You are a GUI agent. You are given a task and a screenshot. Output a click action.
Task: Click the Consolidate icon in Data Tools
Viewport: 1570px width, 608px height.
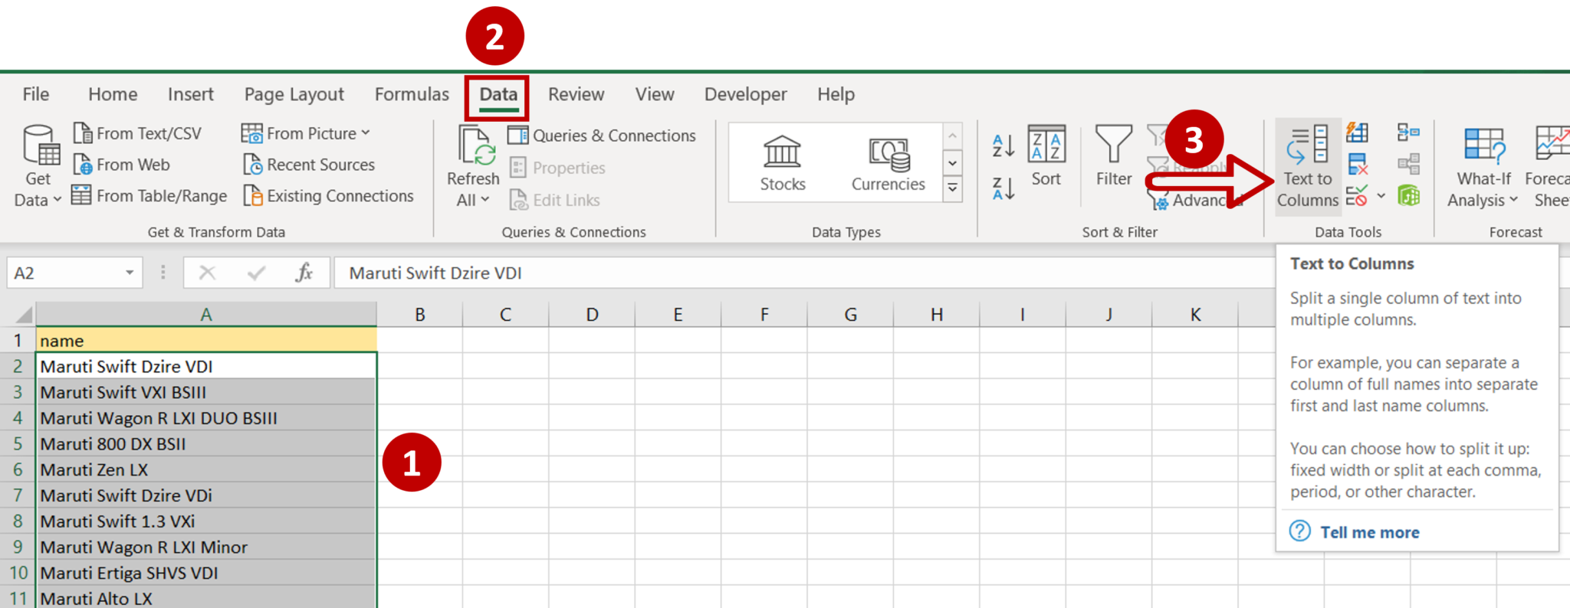pyautogui.click(x=1408, y=132)
